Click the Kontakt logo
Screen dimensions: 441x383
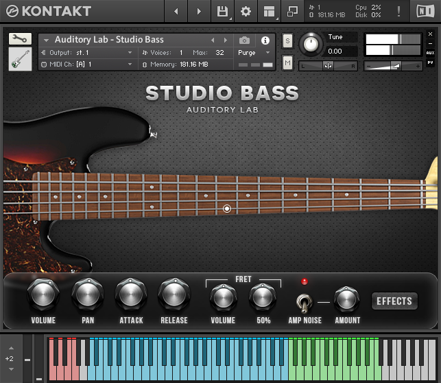[x=49, y=11]
